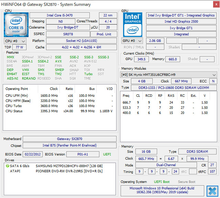
Task: Click the EM64T feature label
Action: click(12, 74)
